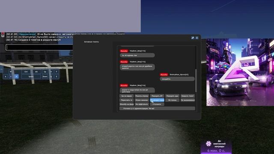Screen dimensions: 274x154
Task: Click the blue highlighted quick-reply button
Action: pos(157,100)
